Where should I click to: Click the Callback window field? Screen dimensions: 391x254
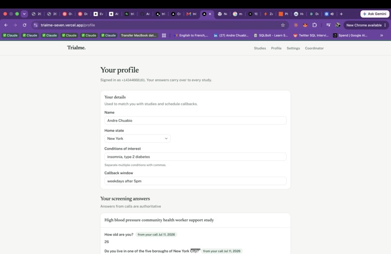point(195,181)
